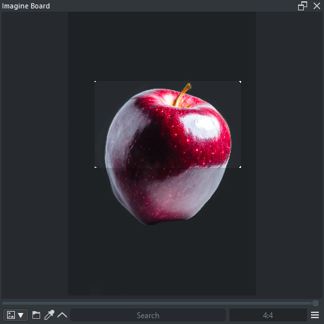
Task: Click the 4:4 ratio field
Action: click(268, 315)
